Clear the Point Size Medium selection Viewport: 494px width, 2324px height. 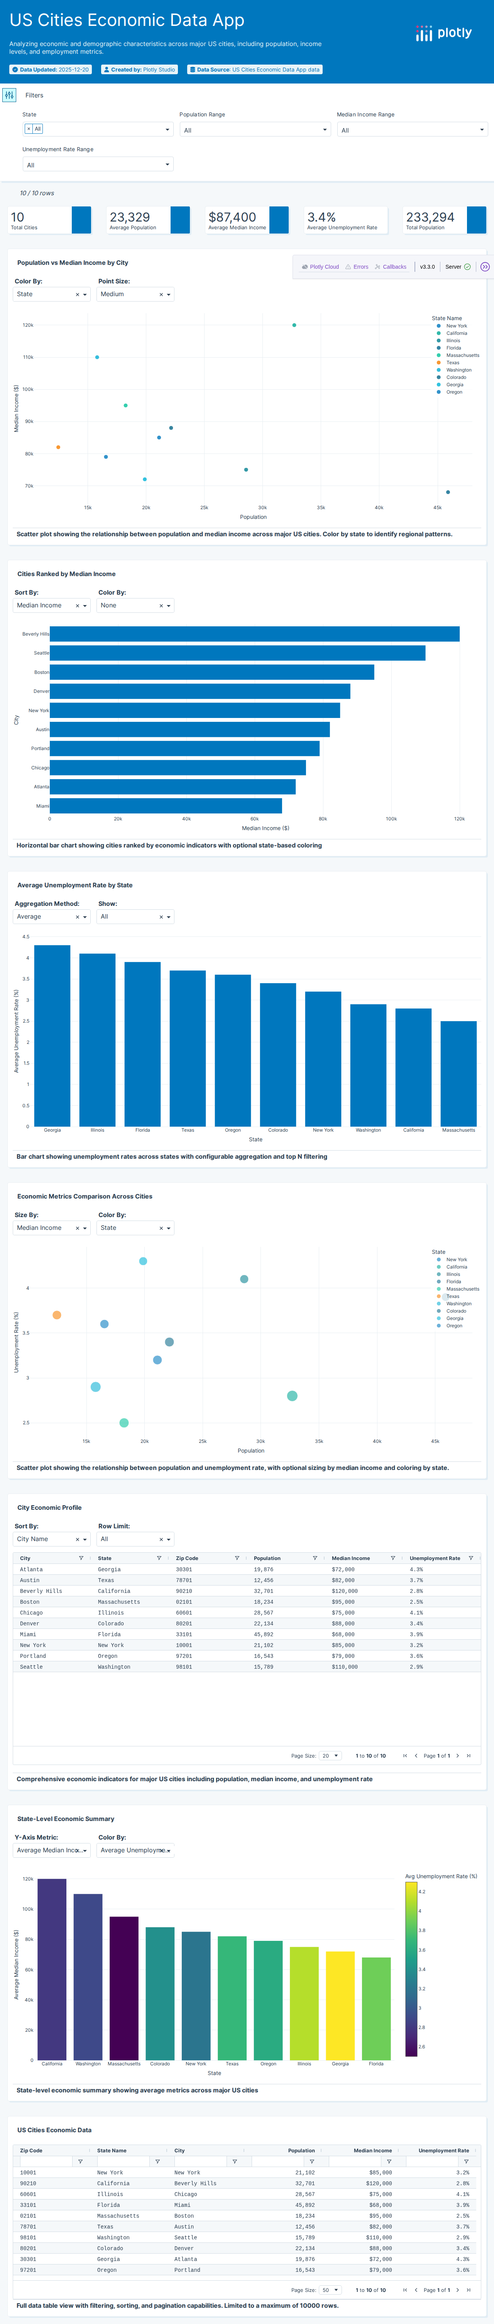[x=161, y=295]
